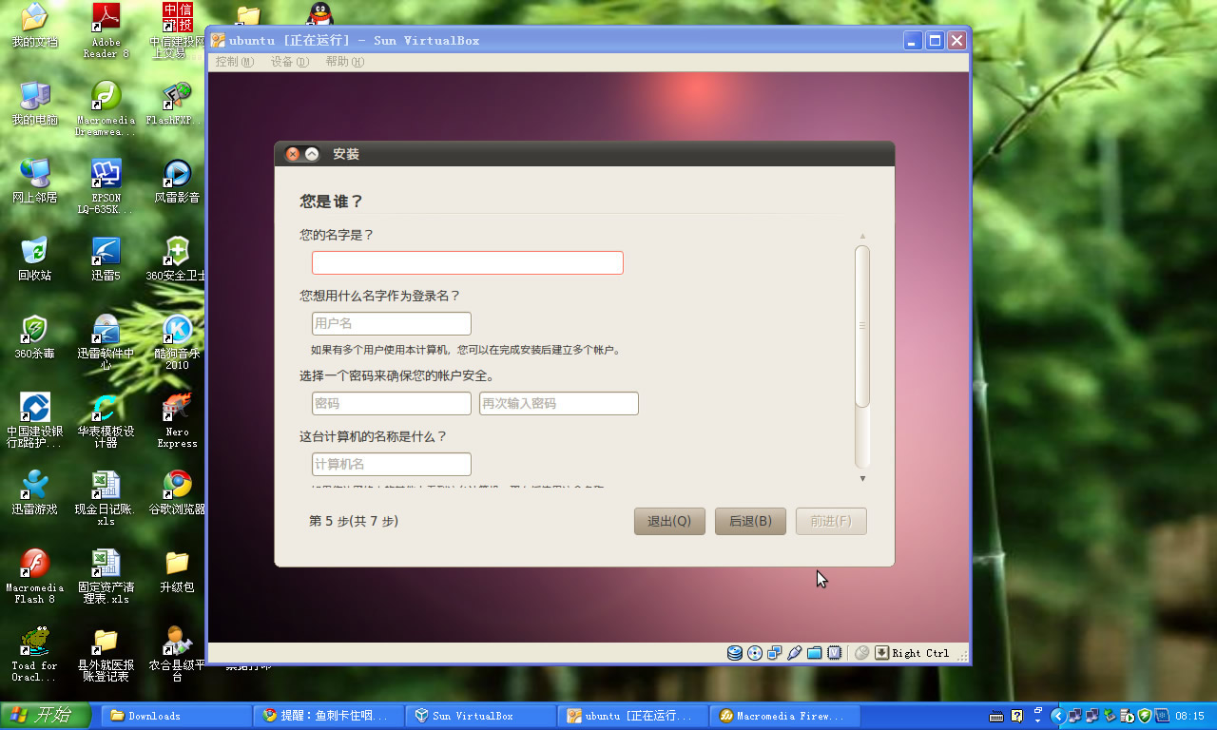Click the shared folders icon in VirtualBox status bar
Image resolution: width=1217 pixels, height=730 pixels.
click(815, 653)
